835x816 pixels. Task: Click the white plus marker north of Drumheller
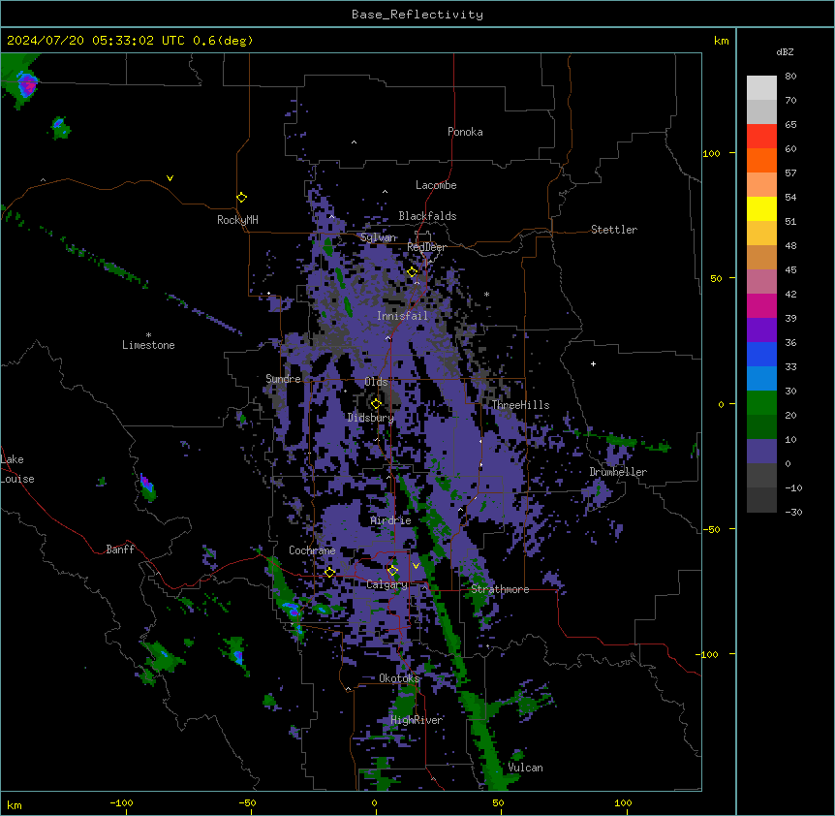tap(593, 363)
